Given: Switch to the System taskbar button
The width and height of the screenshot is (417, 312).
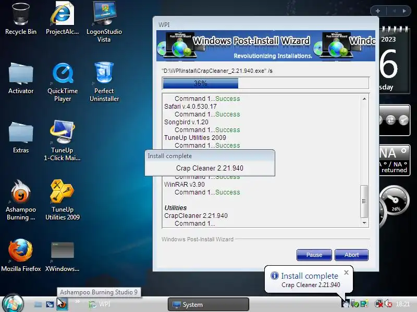Looking at the screenshot, I should point(208,304).
